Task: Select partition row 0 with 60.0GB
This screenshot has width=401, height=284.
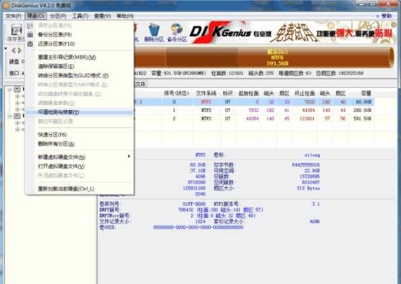Action: coord(253,102)
